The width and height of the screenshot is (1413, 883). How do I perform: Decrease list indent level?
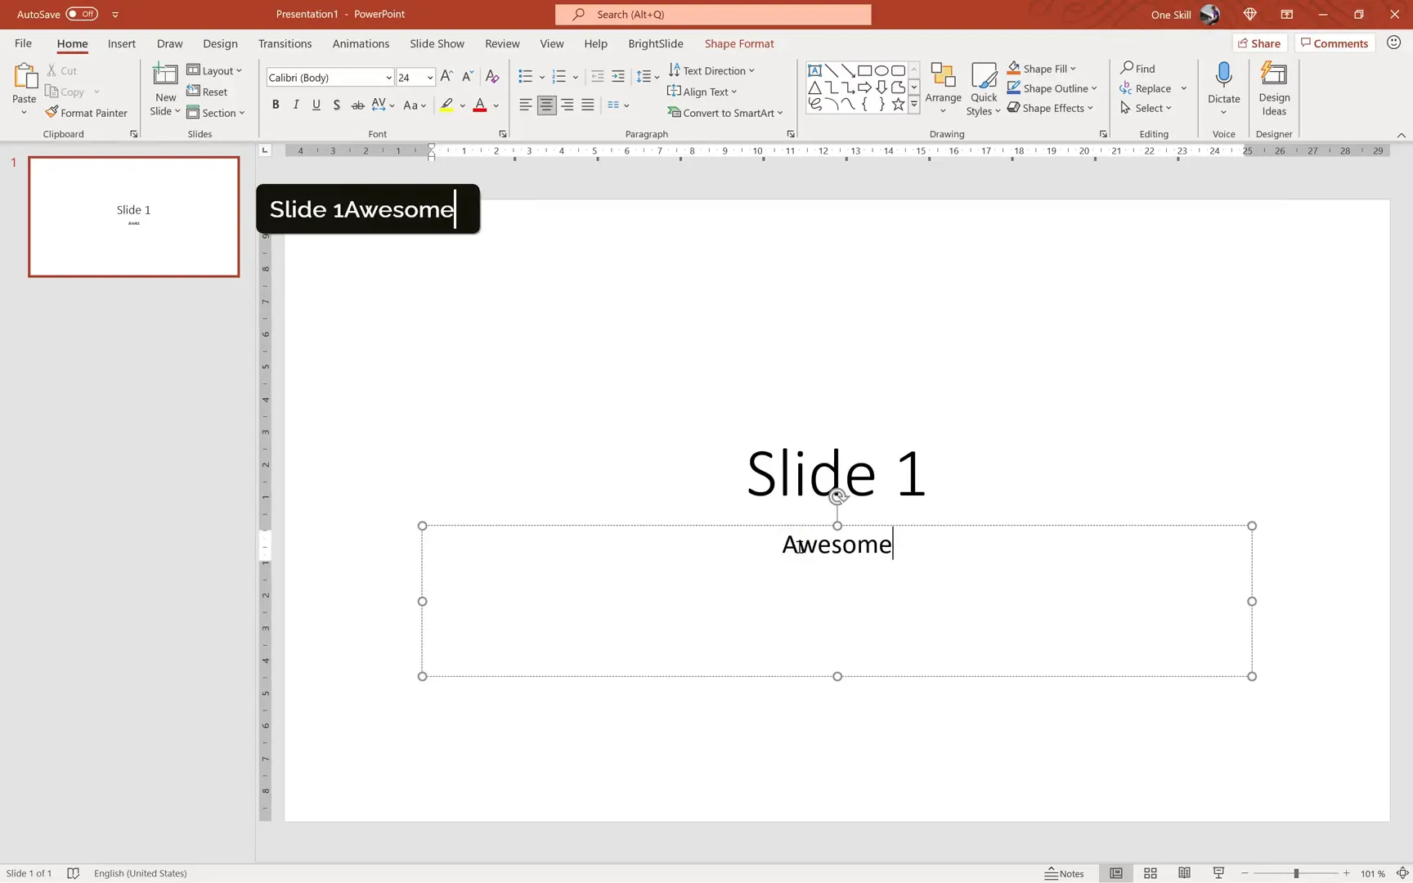pyautogui.click(x=598, y=77)
